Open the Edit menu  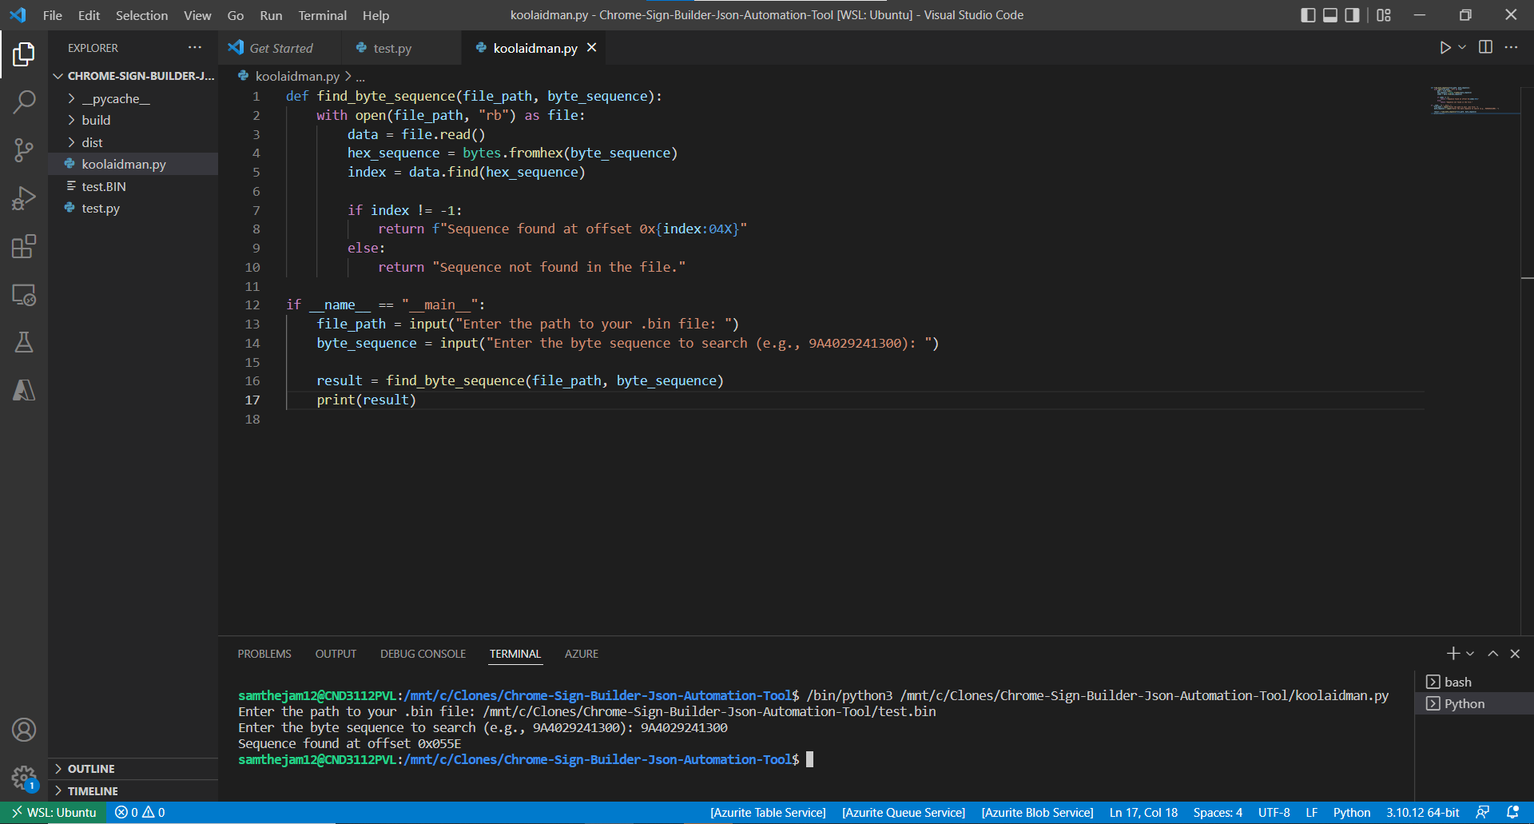[89, 15]
